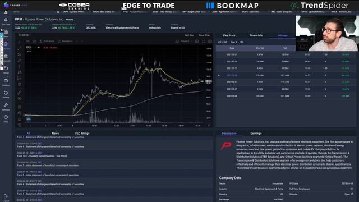Switch to the News tab above the filings list

tap(55, 134)
